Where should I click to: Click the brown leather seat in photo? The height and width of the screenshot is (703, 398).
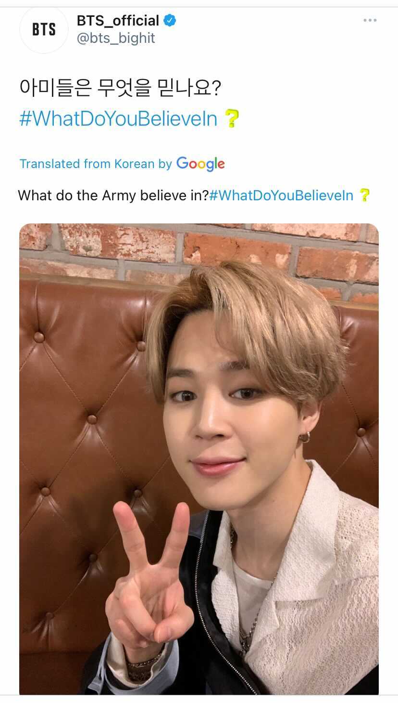coord(82,433)
